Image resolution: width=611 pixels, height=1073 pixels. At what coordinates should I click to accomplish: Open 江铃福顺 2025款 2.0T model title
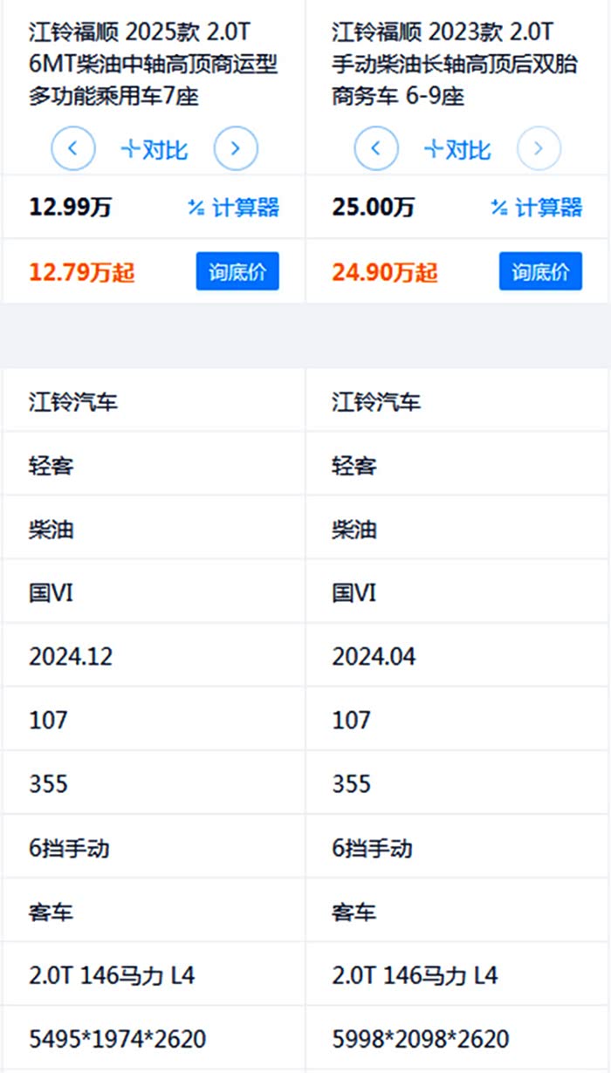click(154, 65)
